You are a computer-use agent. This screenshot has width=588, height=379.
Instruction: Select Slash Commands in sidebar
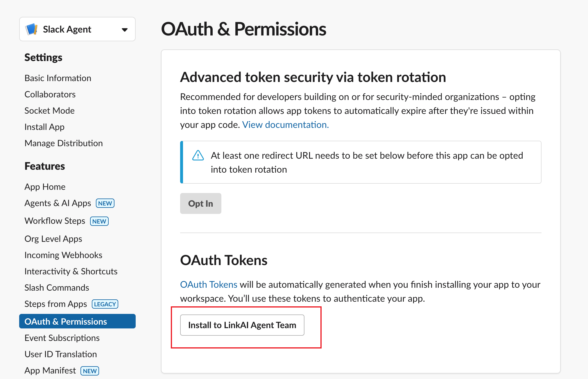click(x=57, y=288)
